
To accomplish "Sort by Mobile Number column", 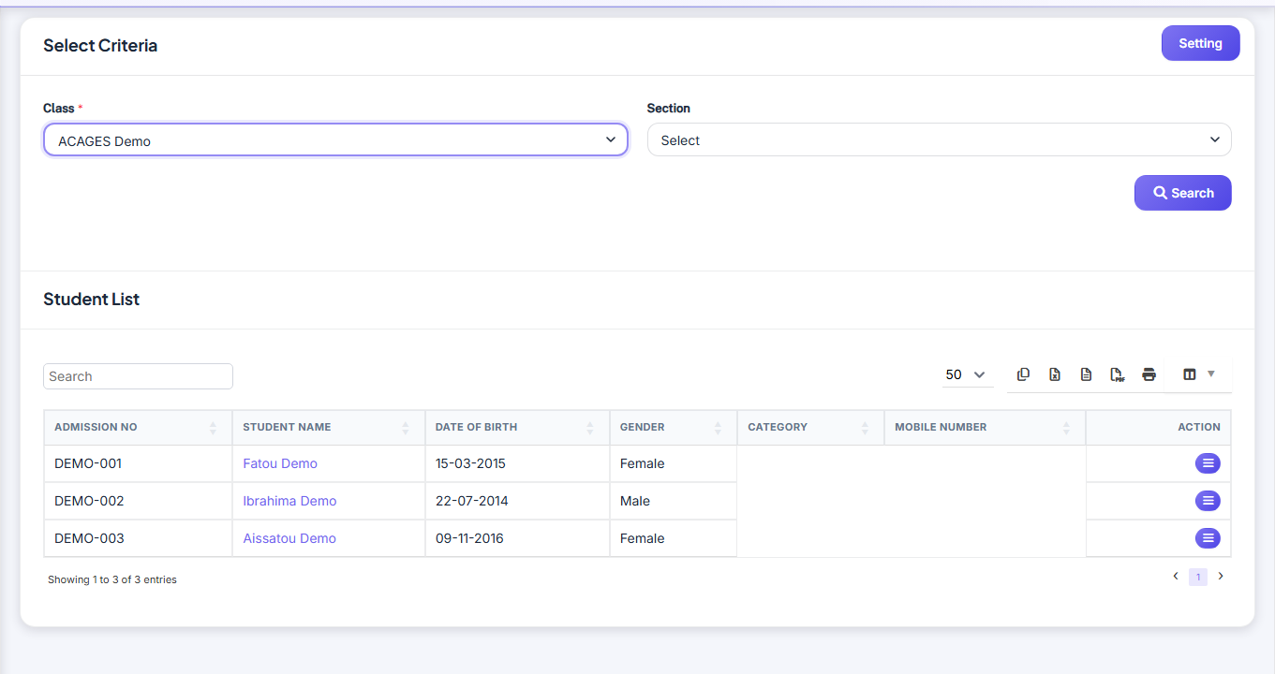I will [x=985, y=427].
